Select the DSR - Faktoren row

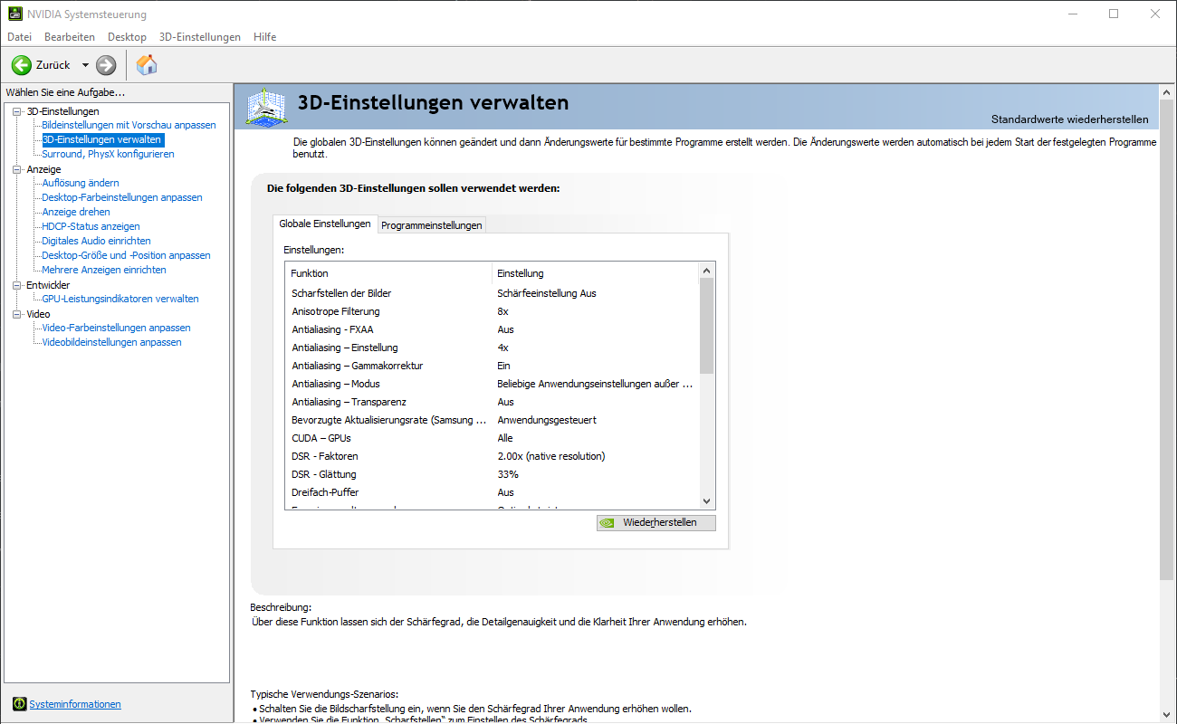pyautogui.click(x=493, y=456)
